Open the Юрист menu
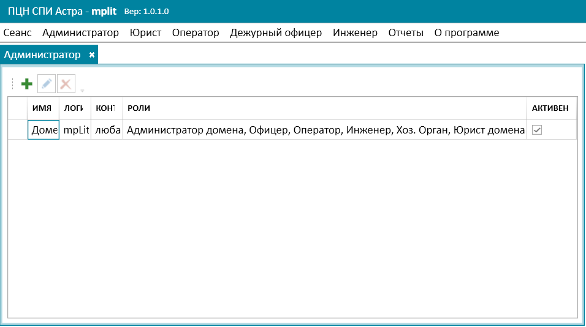 click(145, 33)
